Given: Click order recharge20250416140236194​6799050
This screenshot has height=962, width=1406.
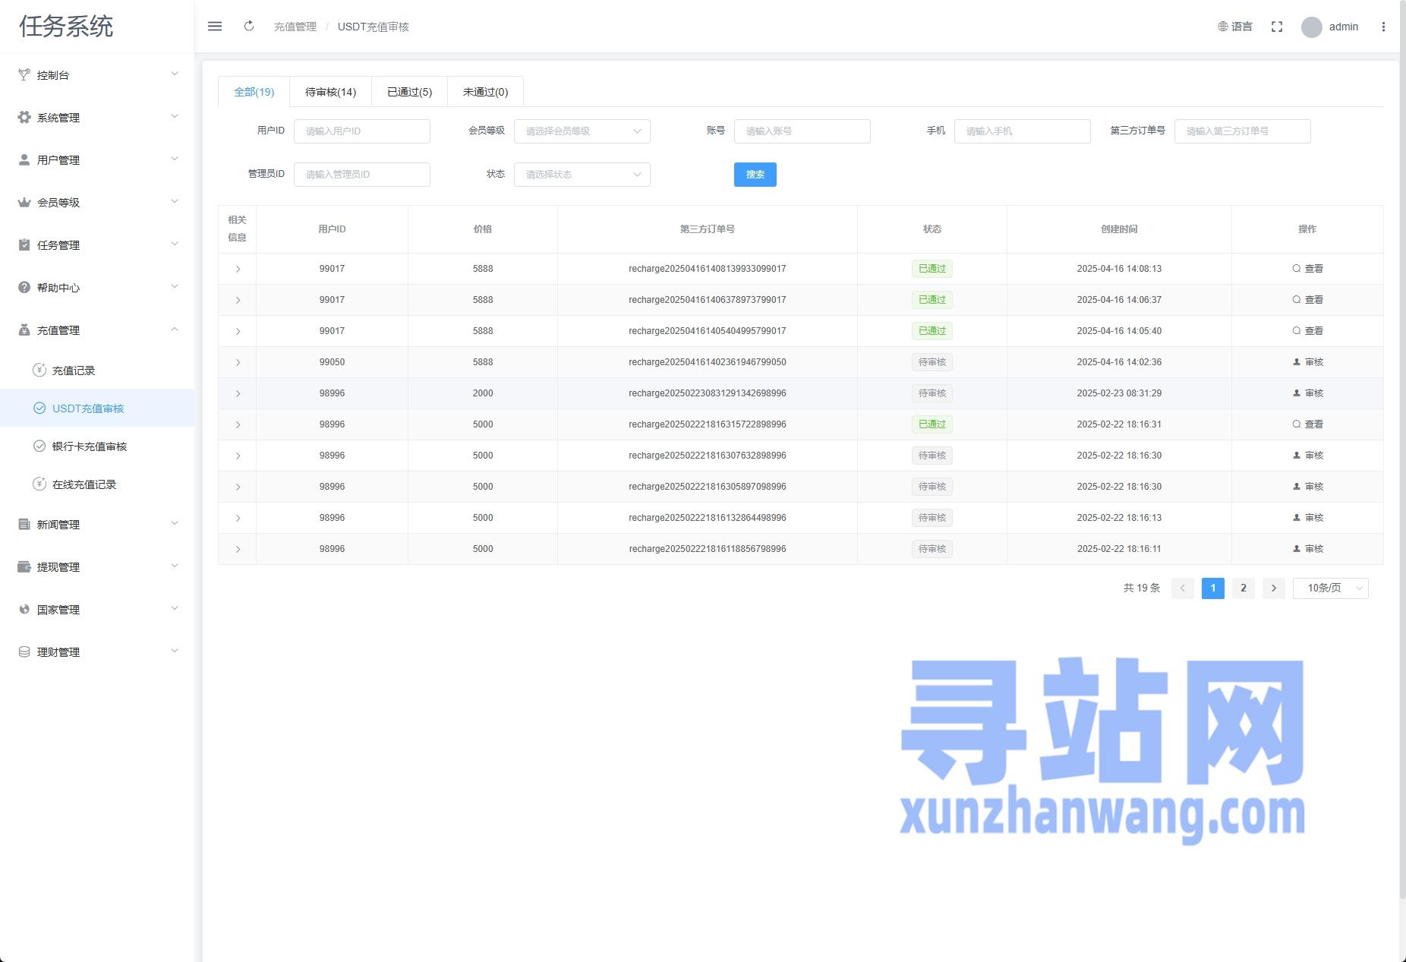Looking at the screenshot, I should tap(708, 362).
